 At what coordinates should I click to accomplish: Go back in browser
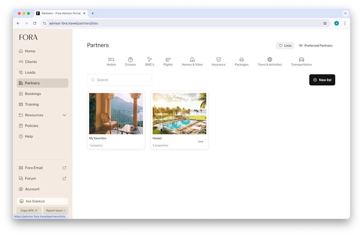18,23
